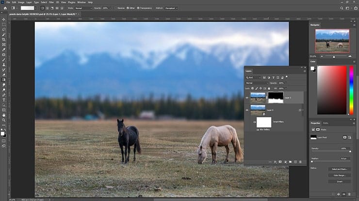
Task: Open the File menu
Action: [x=8, y=2]
